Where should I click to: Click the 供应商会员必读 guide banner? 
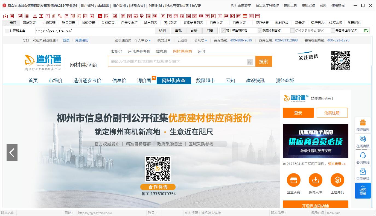316,141
